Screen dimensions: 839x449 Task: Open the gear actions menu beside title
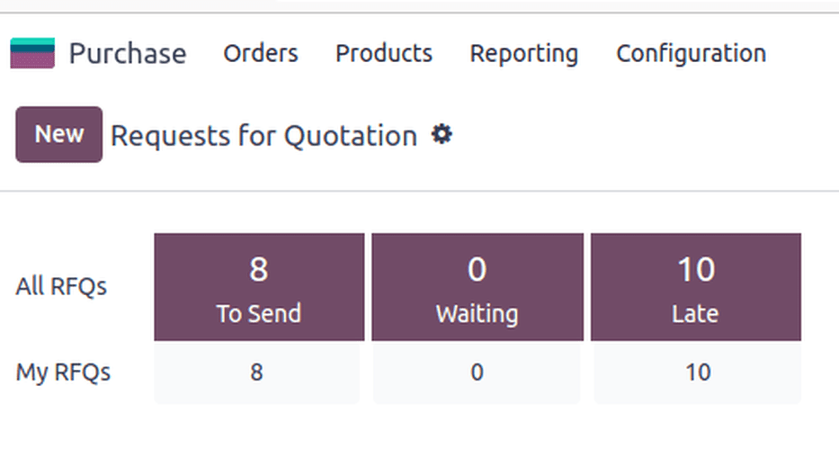442,135
